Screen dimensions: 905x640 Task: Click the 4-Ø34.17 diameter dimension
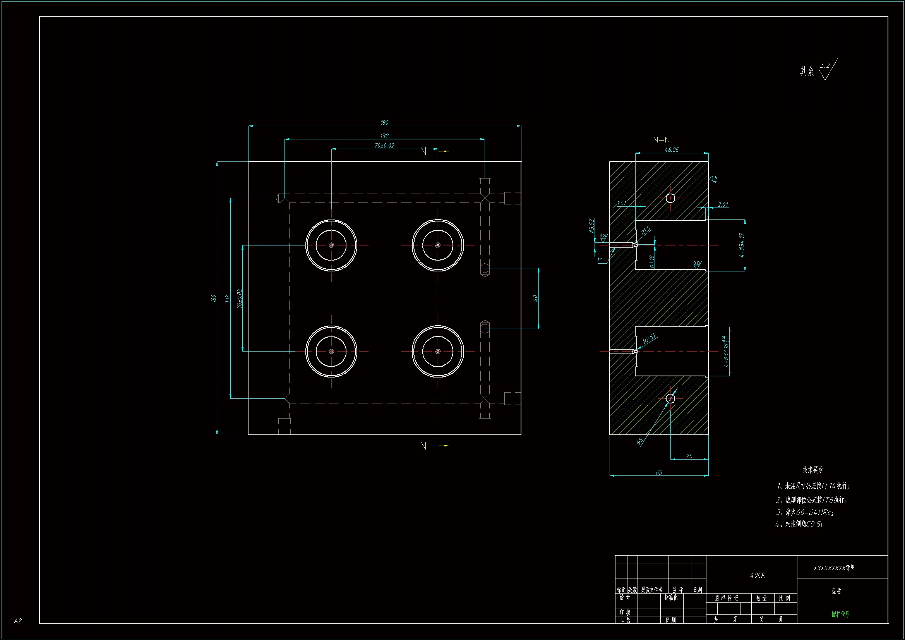[741, 245]
